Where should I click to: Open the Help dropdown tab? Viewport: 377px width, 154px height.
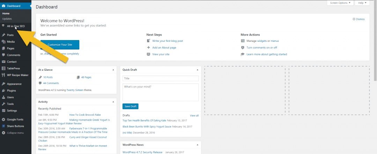click(362, 3)
